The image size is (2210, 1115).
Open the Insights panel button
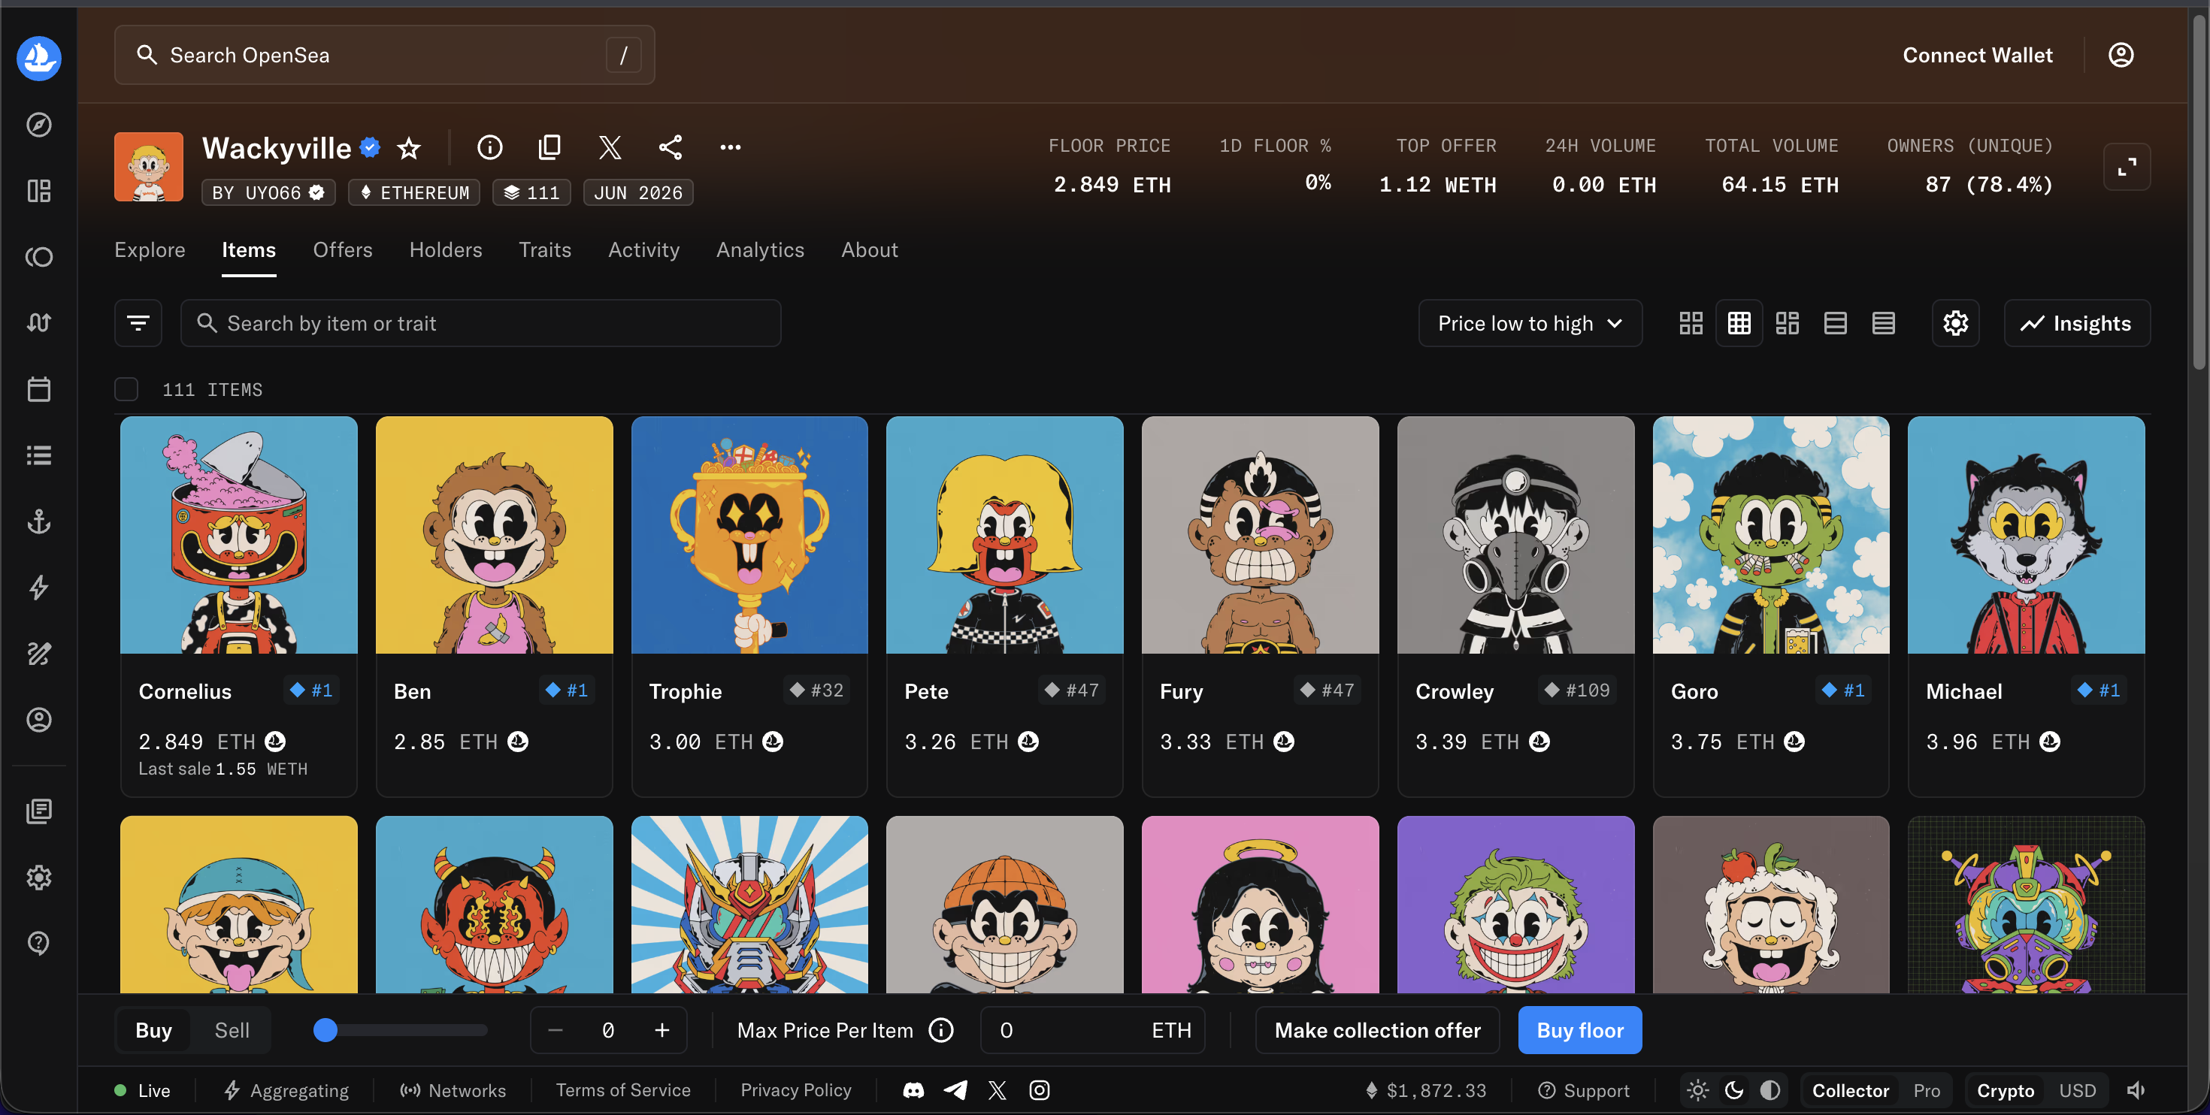click(2076, 323)
